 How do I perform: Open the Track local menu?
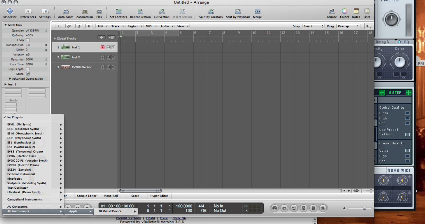pos(117,26)
